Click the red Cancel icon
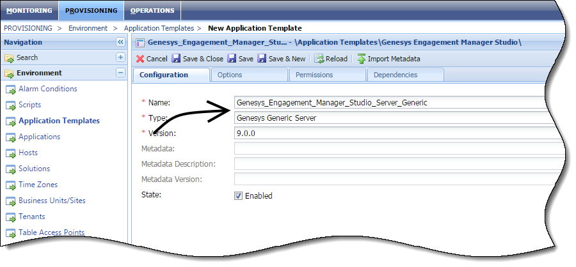The width and height of the screenshot is (576, 267). click(x=140, y=59)
